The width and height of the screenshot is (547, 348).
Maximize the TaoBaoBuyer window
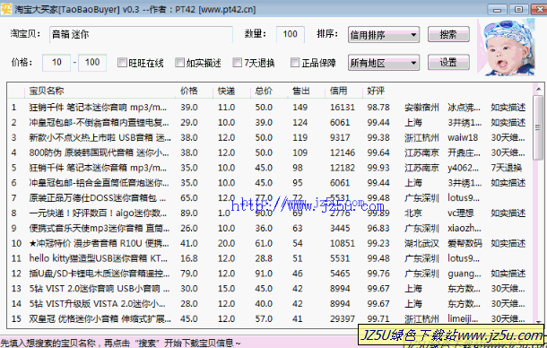pyautogui.click(x=519, y=10)
